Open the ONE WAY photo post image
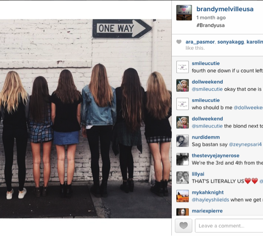The height and width of the screenshot is (236, 263). click(x=86, y=118)
